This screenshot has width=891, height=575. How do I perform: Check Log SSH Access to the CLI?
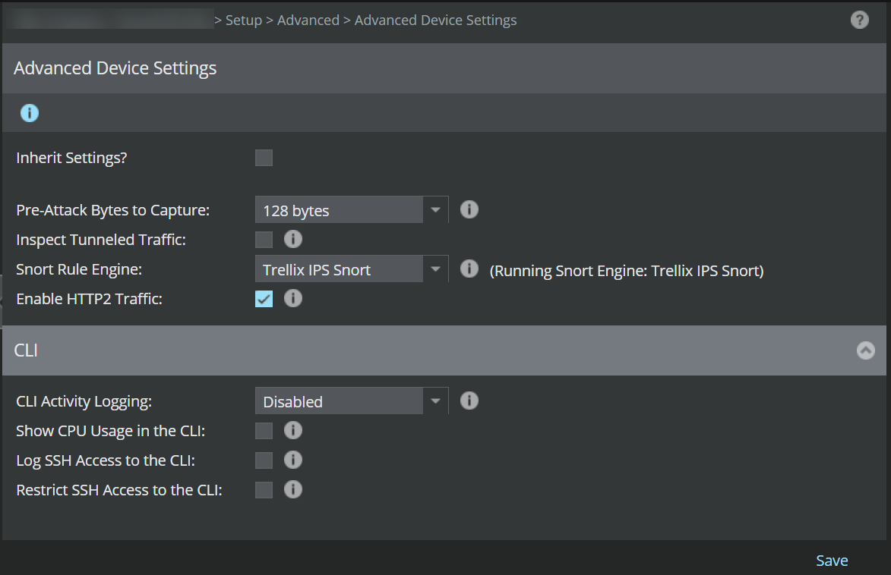tap(264, 460)
